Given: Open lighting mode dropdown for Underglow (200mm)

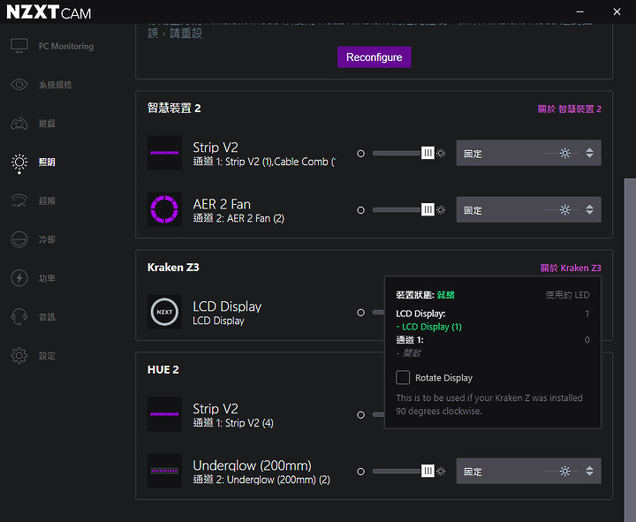Looking at the screenshot, I should (528, 471).
